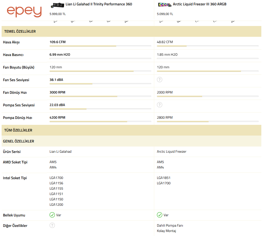
Task: Click the 22.03 dBA pump noise value
Action: tap(57, 105)
